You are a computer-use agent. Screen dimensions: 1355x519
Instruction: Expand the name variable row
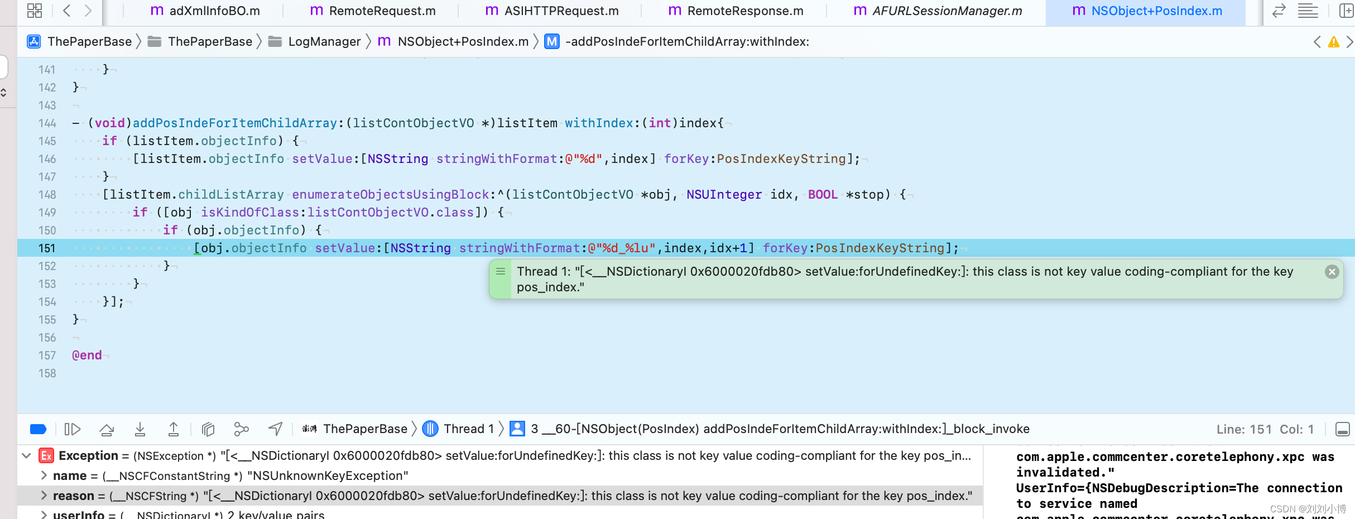(44, 476)
